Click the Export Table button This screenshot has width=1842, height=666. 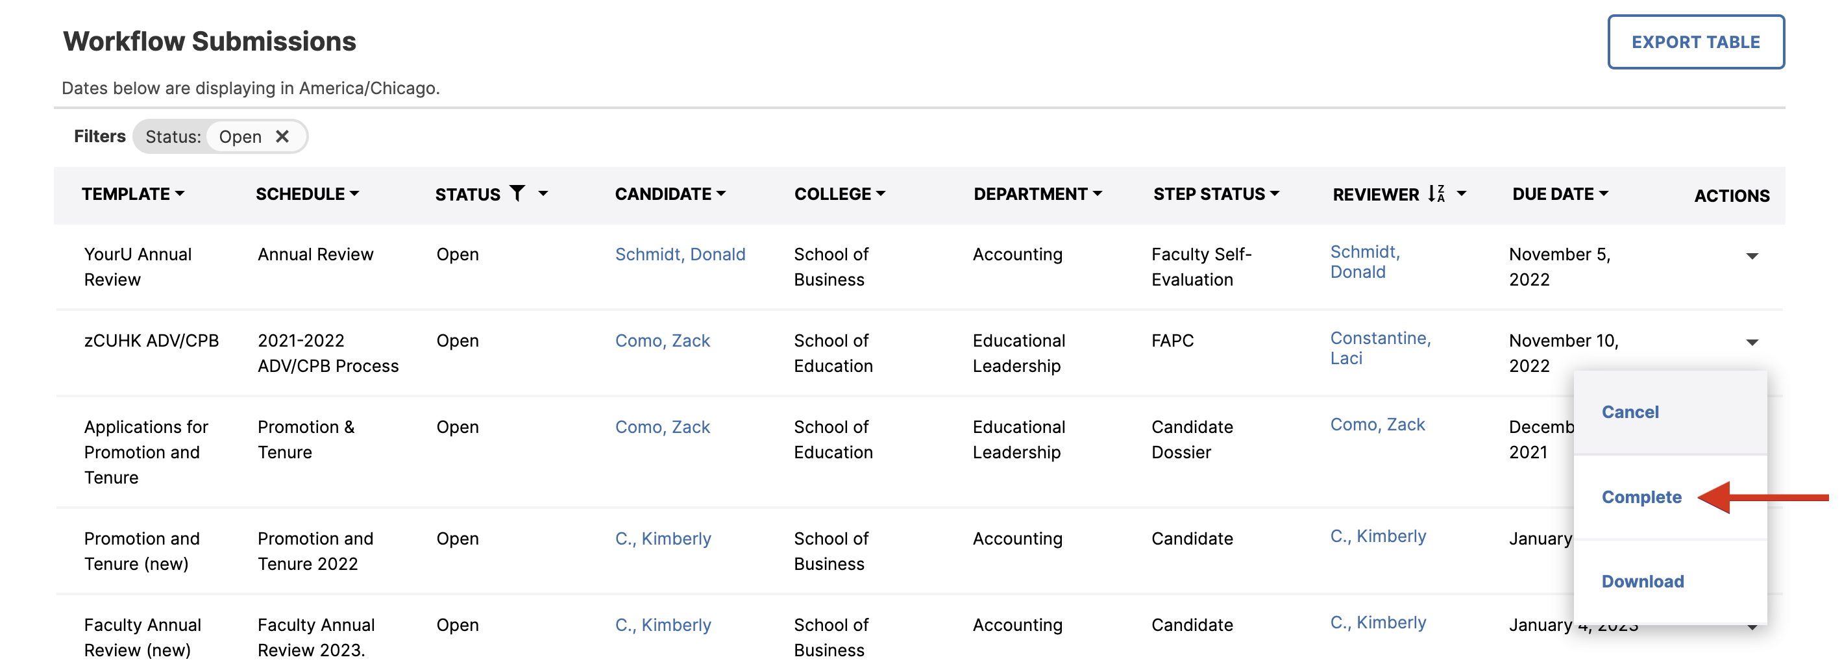(x=1695, y=42)
